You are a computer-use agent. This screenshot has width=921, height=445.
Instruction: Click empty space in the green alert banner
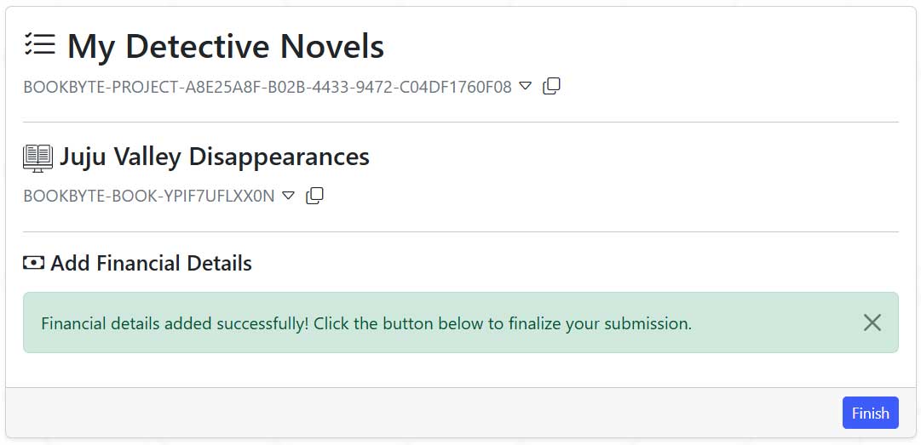point(775,323)
